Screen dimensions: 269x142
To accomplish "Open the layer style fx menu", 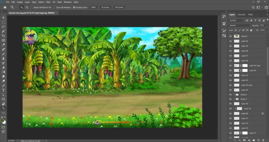I will [x=240, y=140].
